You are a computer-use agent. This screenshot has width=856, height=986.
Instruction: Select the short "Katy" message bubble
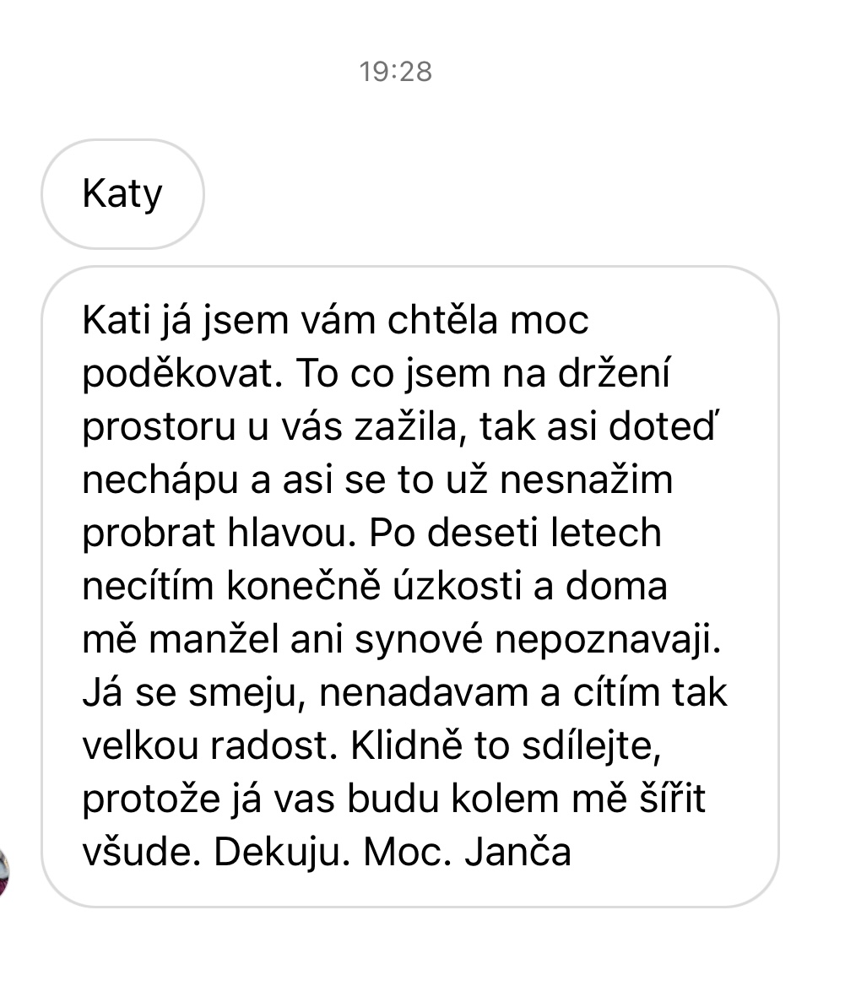122,193
